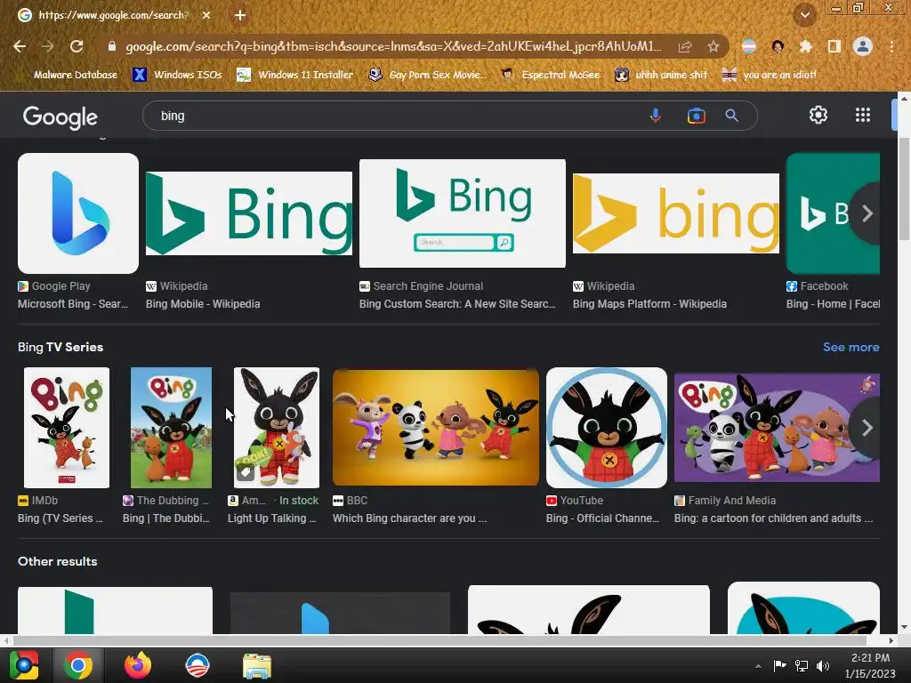The image size is (911, 683).
Task: Launch Firefox from the taskbar
Action: 138,665
